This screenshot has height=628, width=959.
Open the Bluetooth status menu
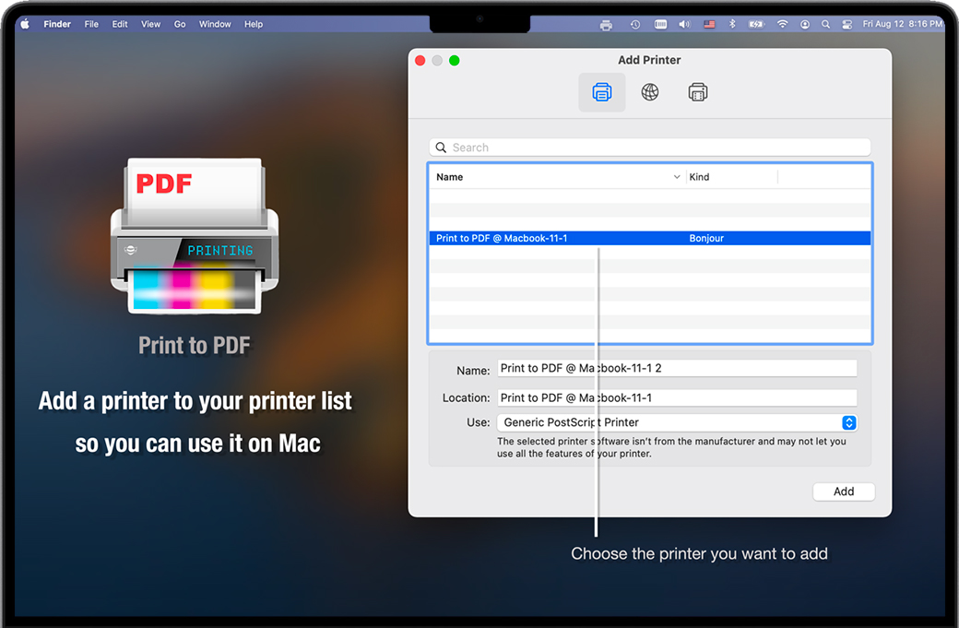click(x=732, y=24)
